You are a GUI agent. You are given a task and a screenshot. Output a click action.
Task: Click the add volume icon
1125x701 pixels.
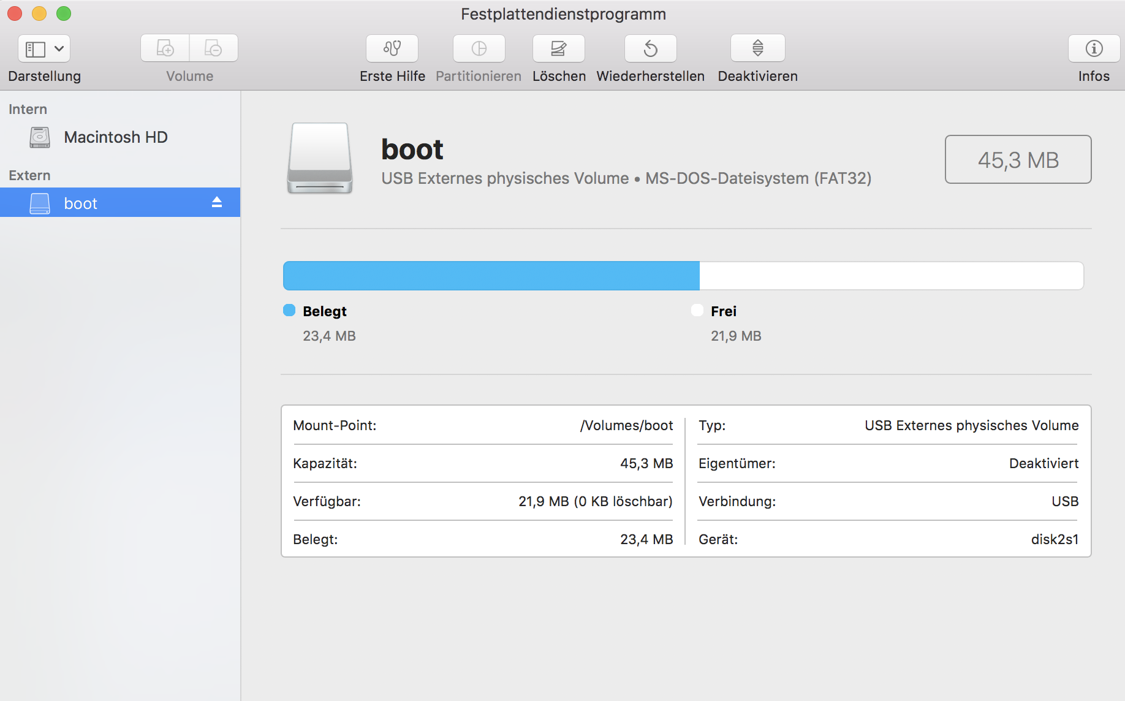[165, 48]
